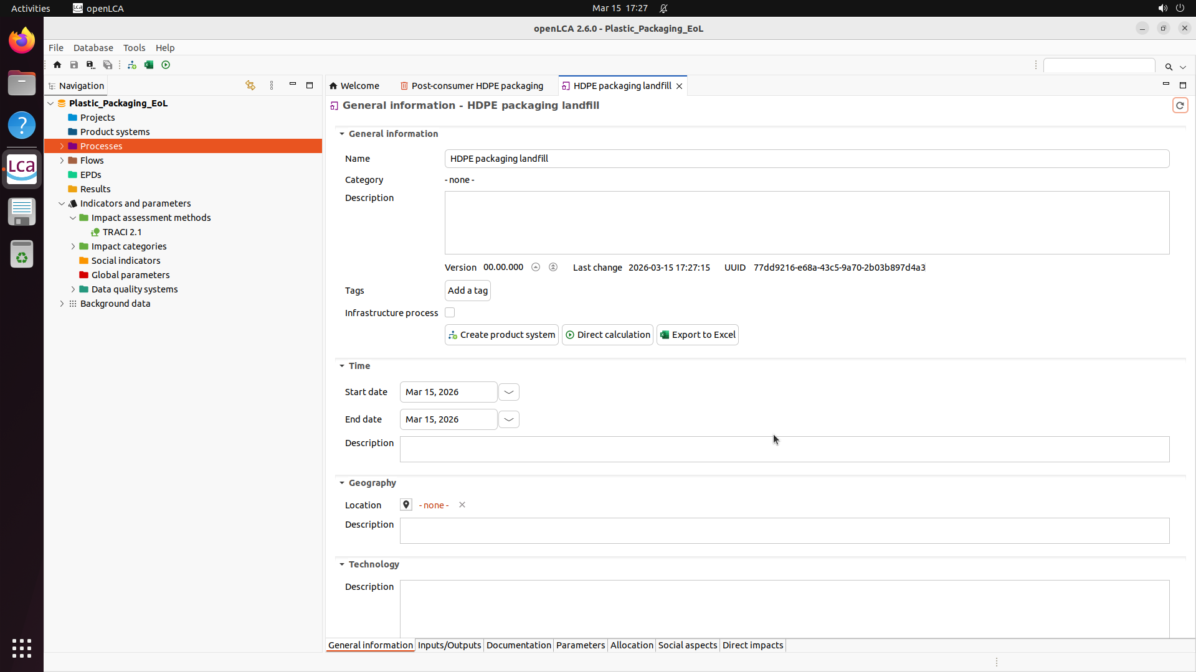Open the Start date picker dropdown
The image size is (1196, 672).
pyautogui.click(x=509, y=392)
